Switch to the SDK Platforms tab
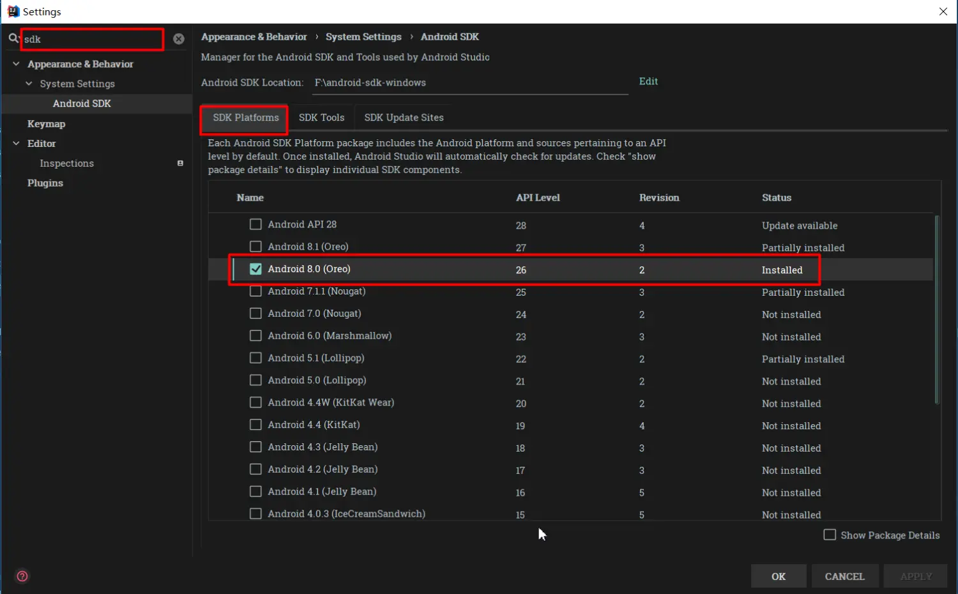Viewport: 958px width, 594px height. coord(245,118)
